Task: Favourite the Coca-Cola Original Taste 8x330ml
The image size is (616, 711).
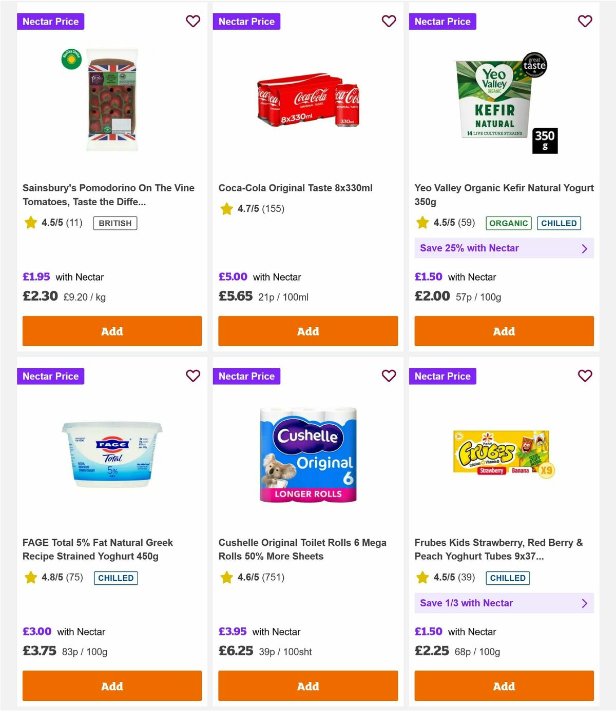Action: click(x=389, y=21)
